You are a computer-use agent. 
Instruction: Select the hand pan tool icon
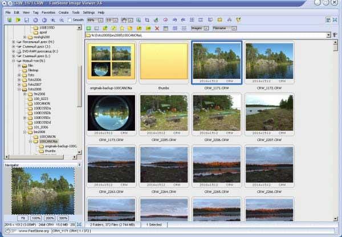click(124, 20)
